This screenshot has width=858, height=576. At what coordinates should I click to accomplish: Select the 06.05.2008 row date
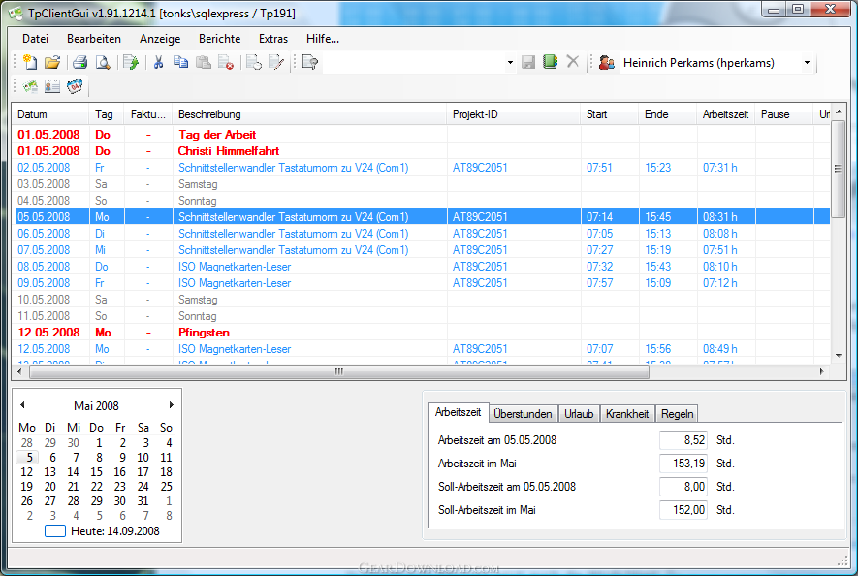pos(44,234)
